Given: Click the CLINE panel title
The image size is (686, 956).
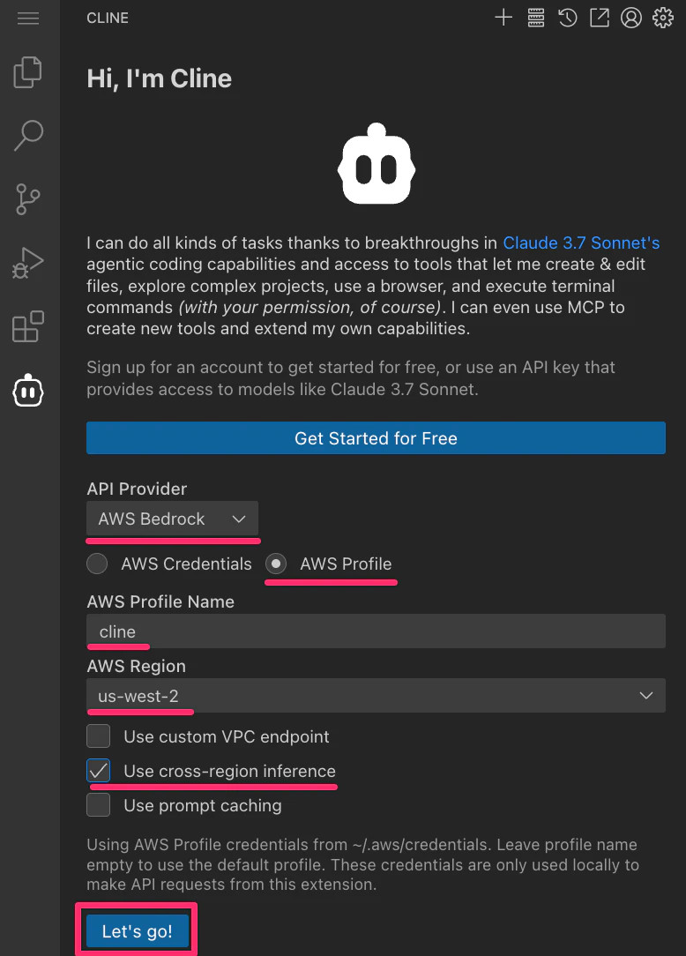Looking at the screenshot, I should (108, 19).
